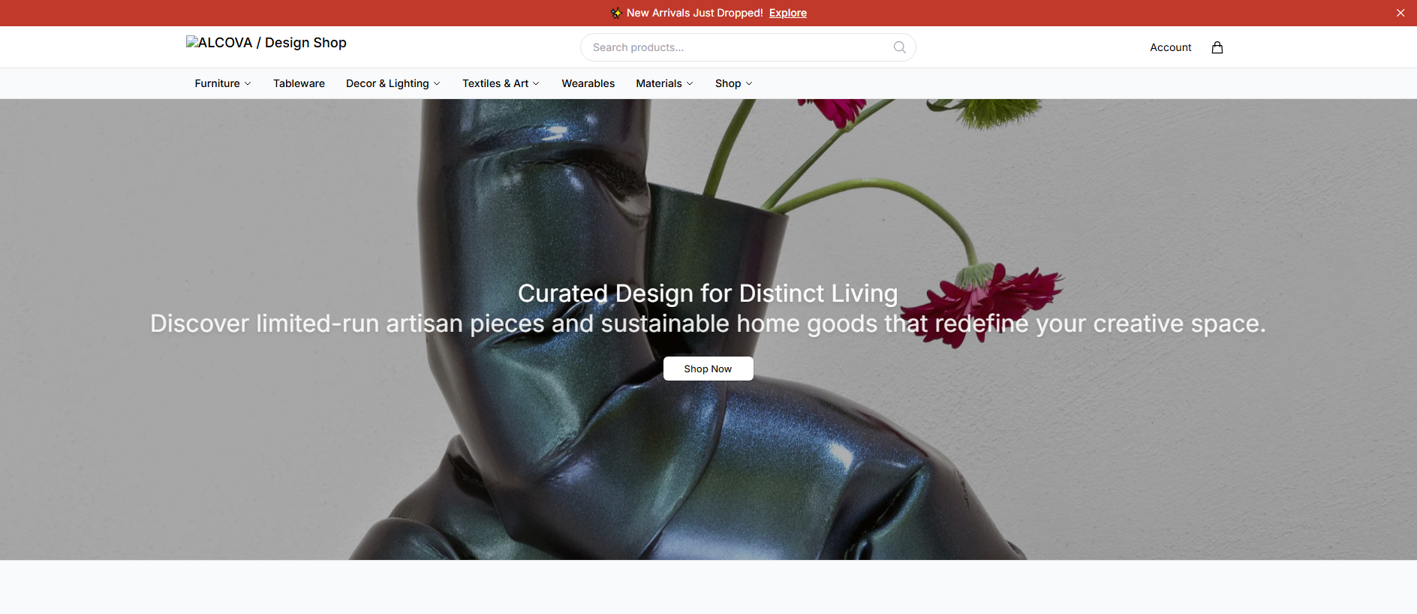Expand the Furniture dropdown menu

(223, 83)
